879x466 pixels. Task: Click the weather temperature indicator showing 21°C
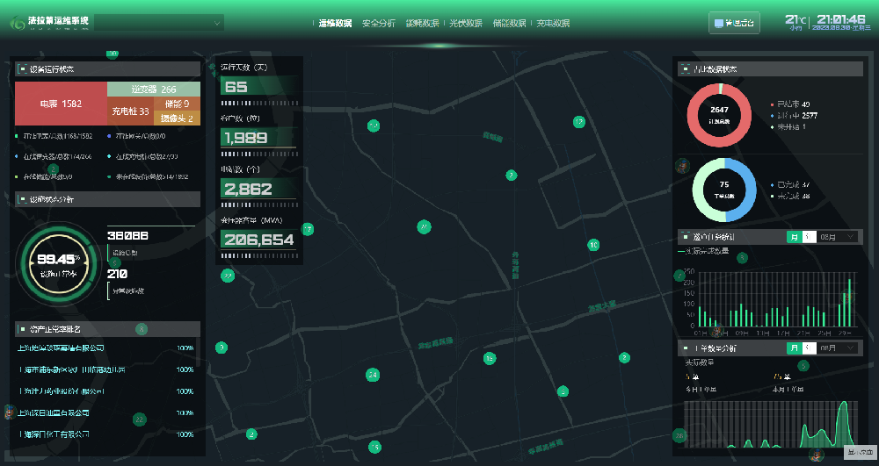pos(795,21)
